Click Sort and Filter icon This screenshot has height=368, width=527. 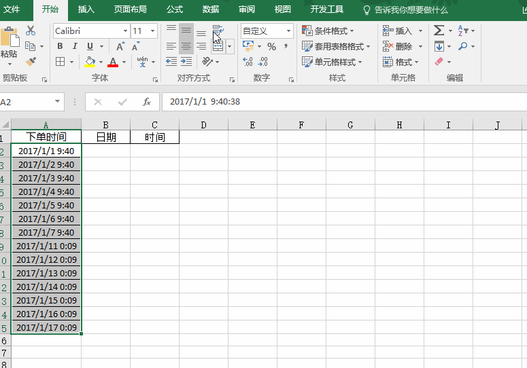463,31
